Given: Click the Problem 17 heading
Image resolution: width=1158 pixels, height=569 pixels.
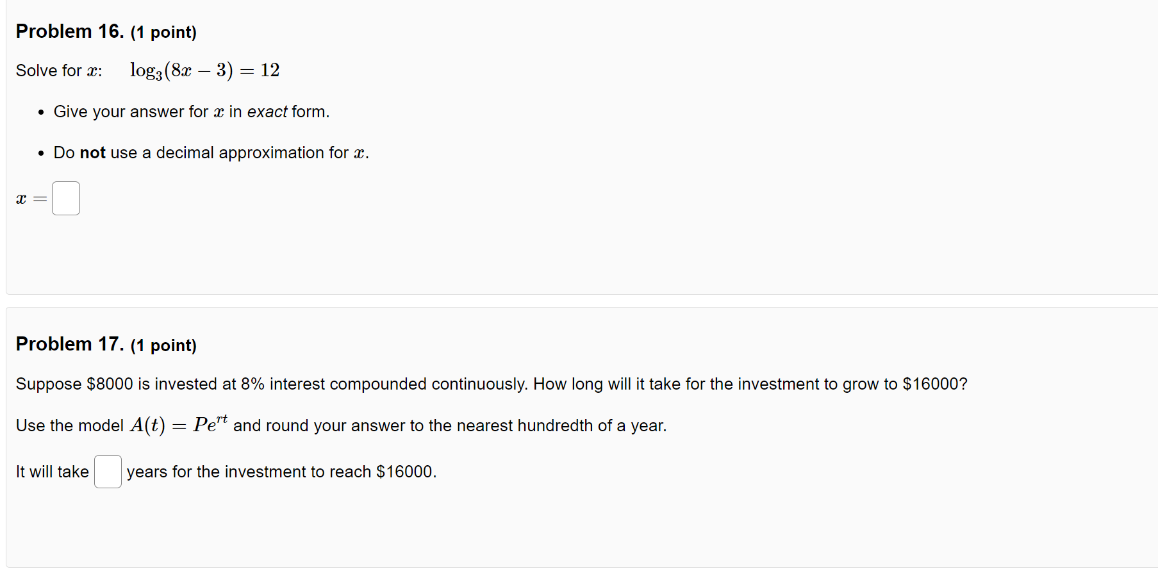Looking at the screenshot, I should coord(70,344).
